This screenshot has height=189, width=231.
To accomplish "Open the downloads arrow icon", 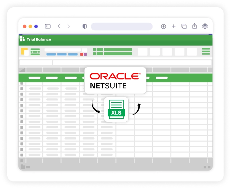I will coord(163,26).
